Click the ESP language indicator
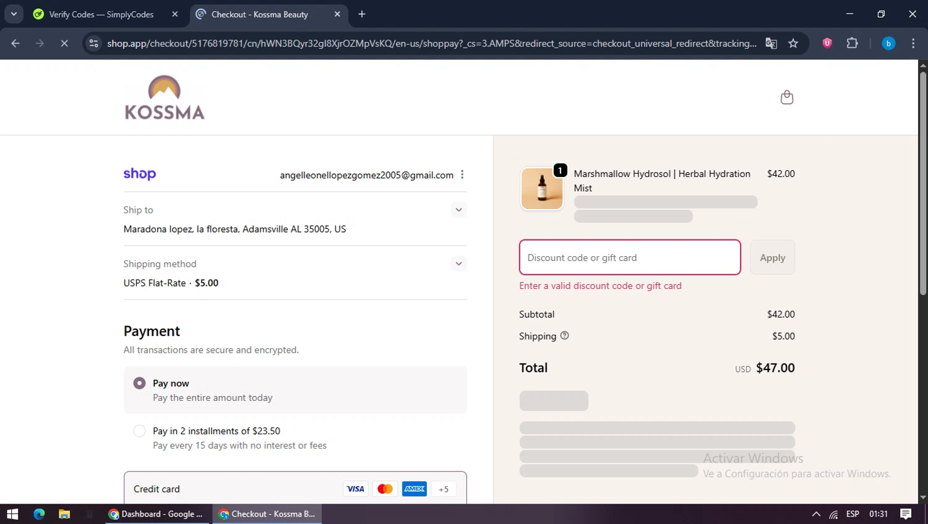Viewport: 928px width, 524px height. pos(853,514)
